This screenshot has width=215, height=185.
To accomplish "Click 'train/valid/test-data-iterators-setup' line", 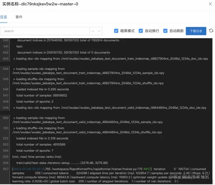I will [62, 163].
